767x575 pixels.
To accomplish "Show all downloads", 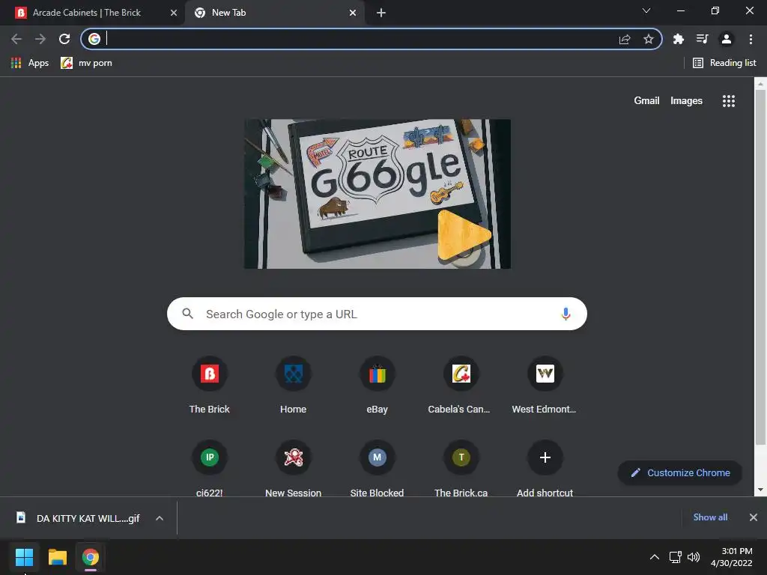I will coord(710,517).
